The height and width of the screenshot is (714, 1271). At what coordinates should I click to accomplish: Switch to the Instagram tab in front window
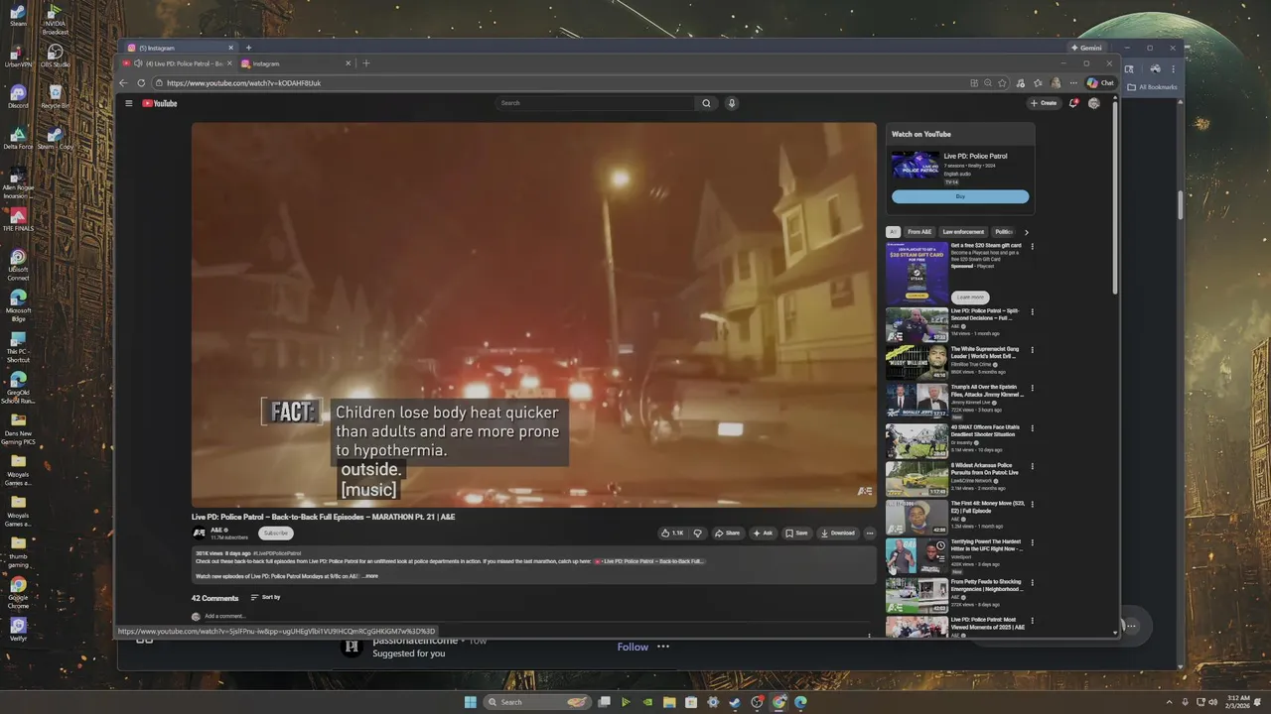[x=296, y=63]
